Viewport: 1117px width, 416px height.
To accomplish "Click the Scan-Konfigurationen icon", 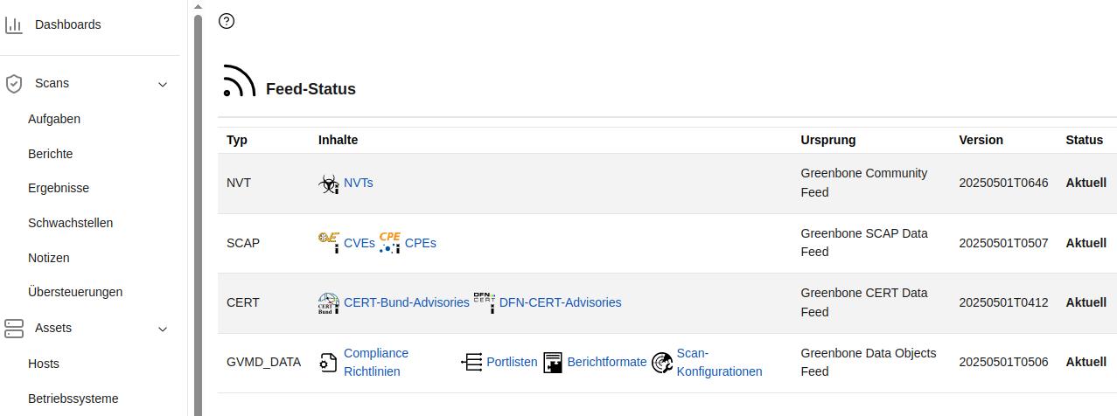I will pyautogui.click(x=662, y=363).
